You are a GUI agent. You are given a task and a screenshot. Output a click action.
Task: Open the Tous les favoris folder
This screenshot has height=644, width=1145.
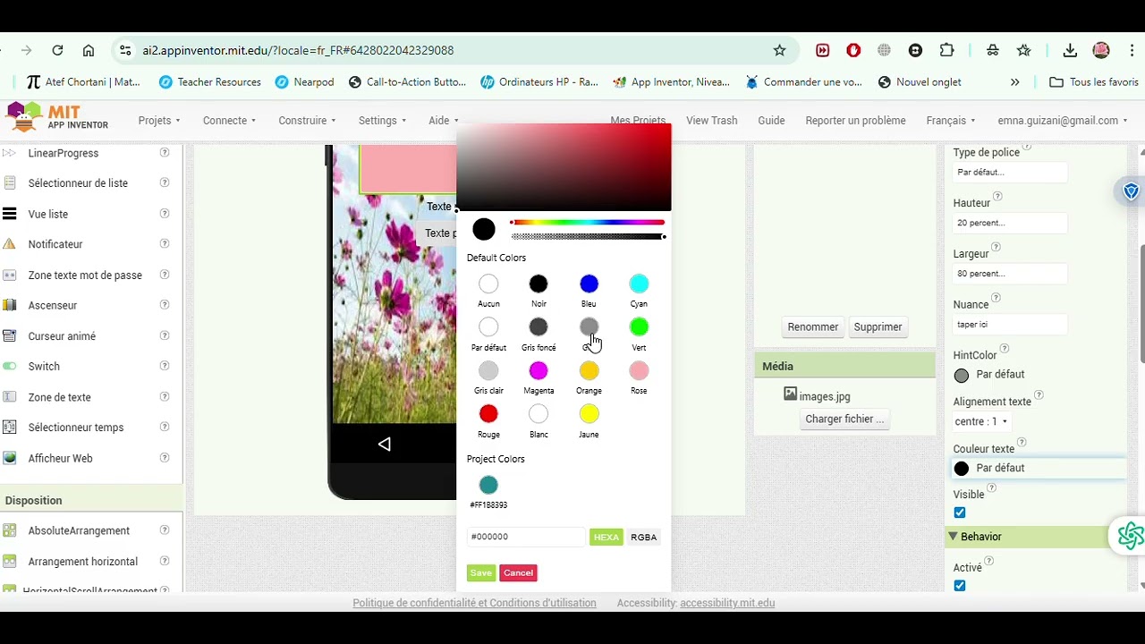pyautogui.click(x=1094, y=82)
